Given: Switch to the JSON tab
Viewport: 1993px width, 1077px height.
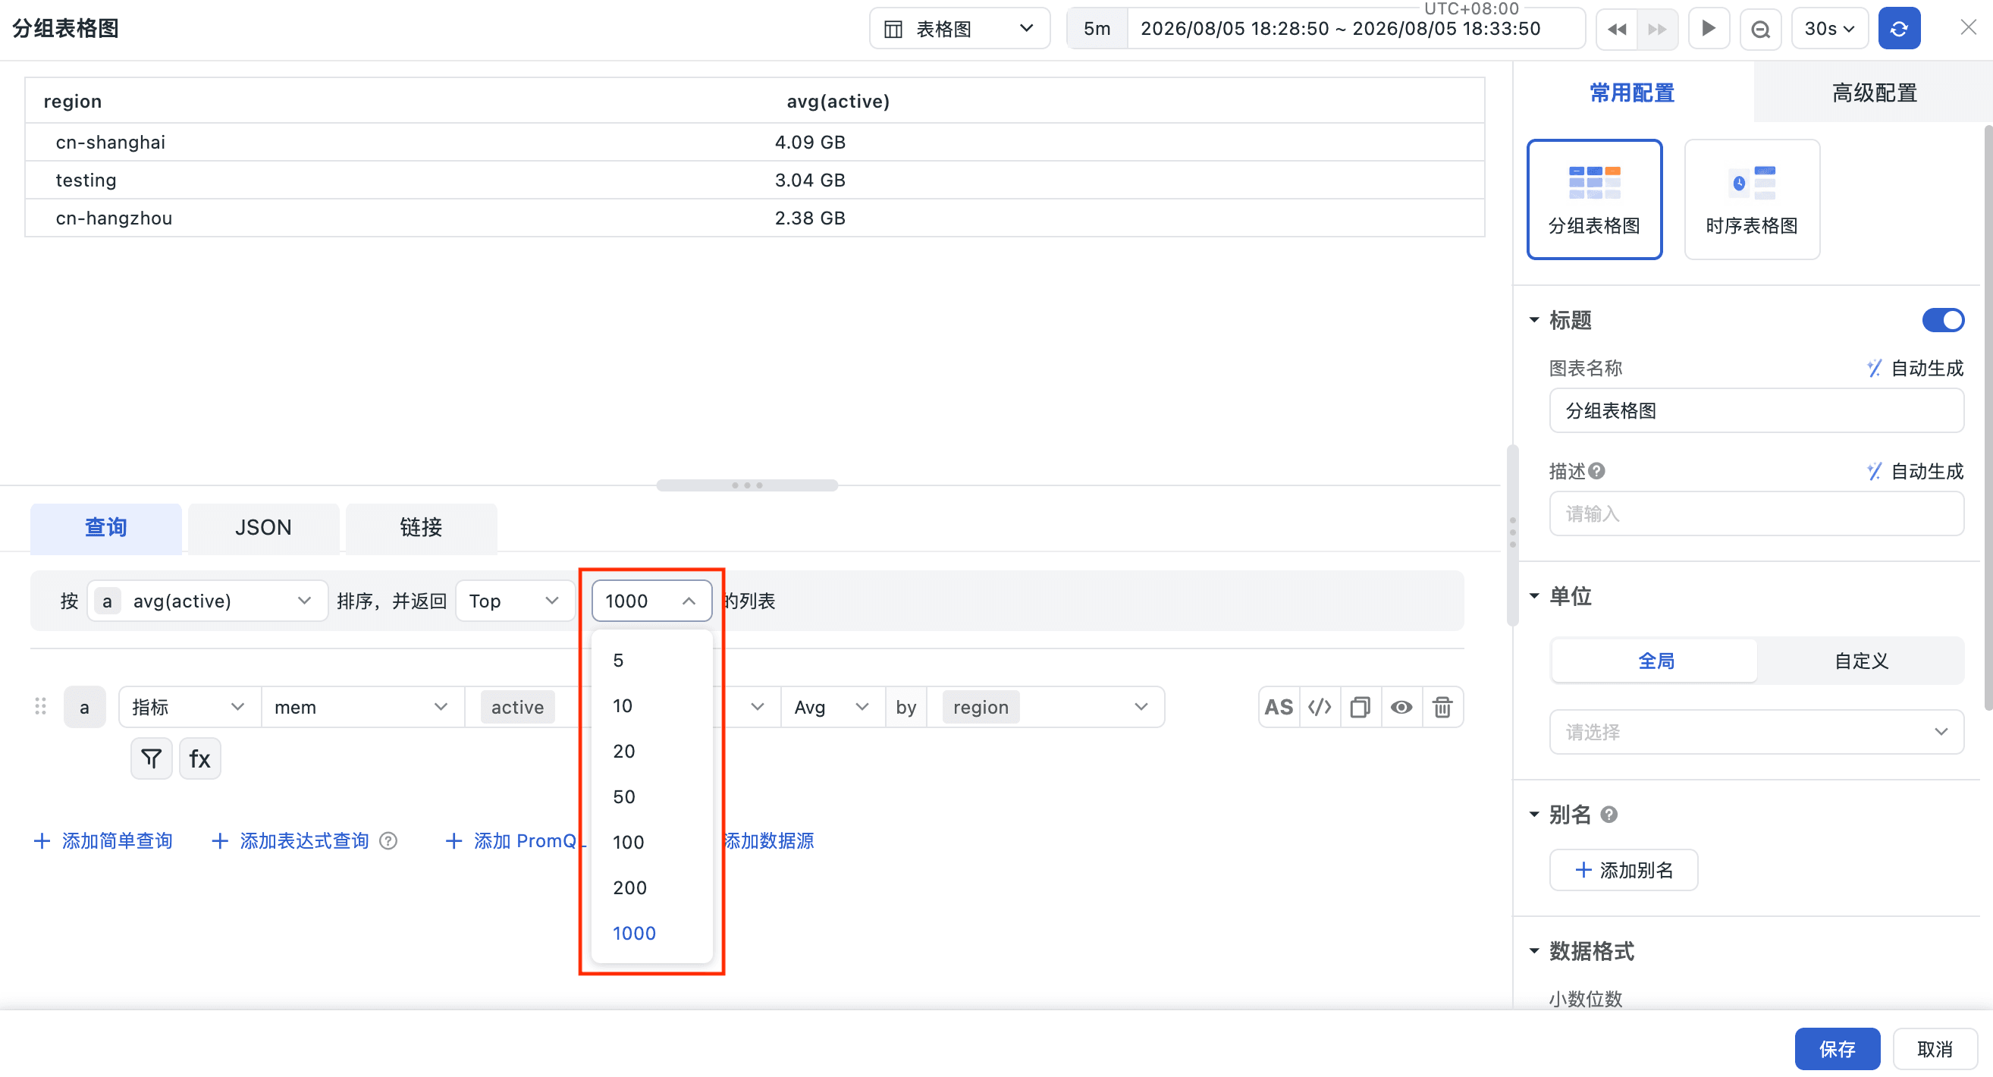Looking at the screenshot, I should (x=263, y=528).
